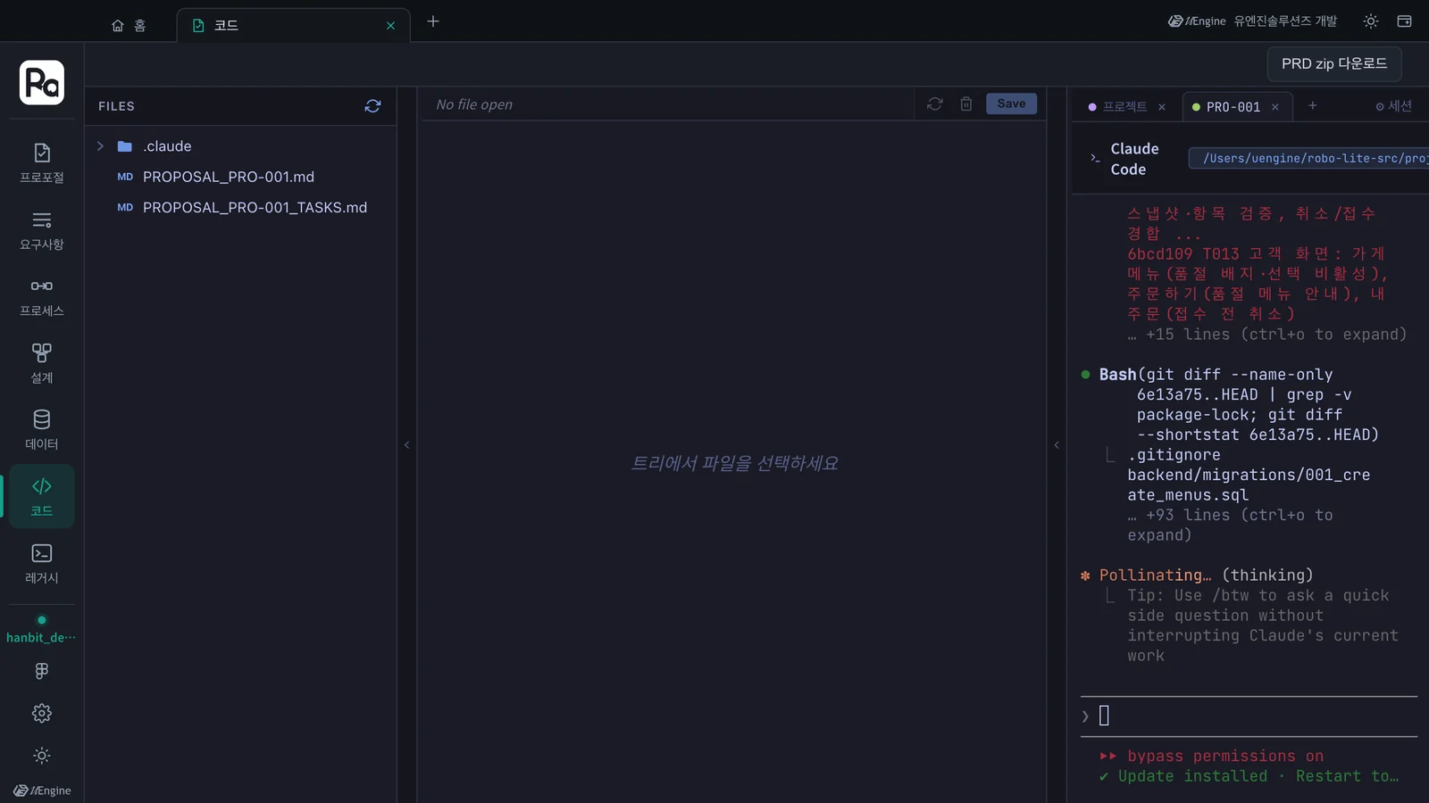The height and width of the screenshot is (803, 1429).
Task: Open the 세션 settings
Action: tap(1393, 106)
